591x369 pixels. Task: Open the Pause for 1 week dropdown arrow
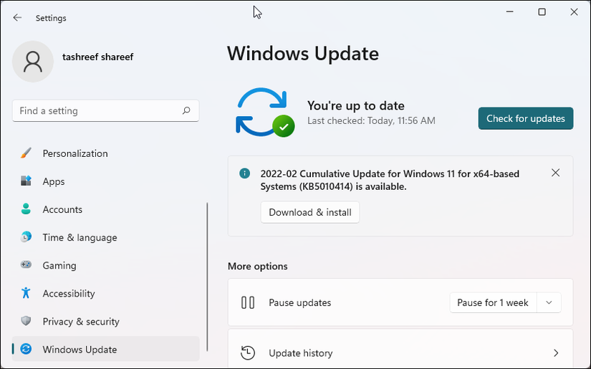pyautogui.click(x=549, y=302)
